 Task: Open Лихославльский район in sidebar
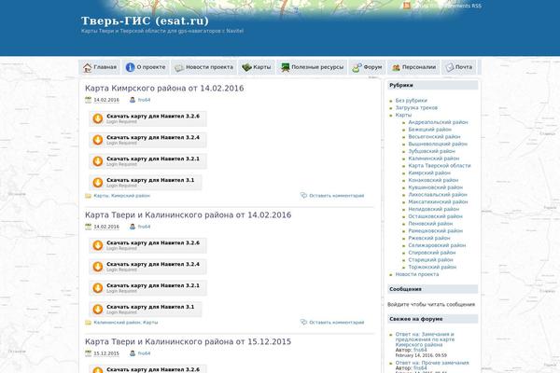click(x=438, y=195)
